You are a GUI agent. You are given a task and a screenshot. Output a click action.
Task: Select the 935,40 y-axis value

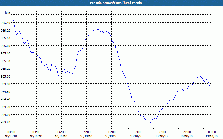click(x=5, y=61)
